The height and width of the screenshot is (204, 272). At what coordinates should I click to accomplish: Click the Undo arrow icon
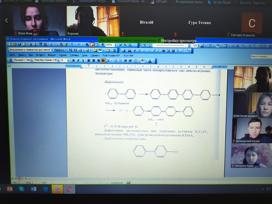(x=71, y=45)
